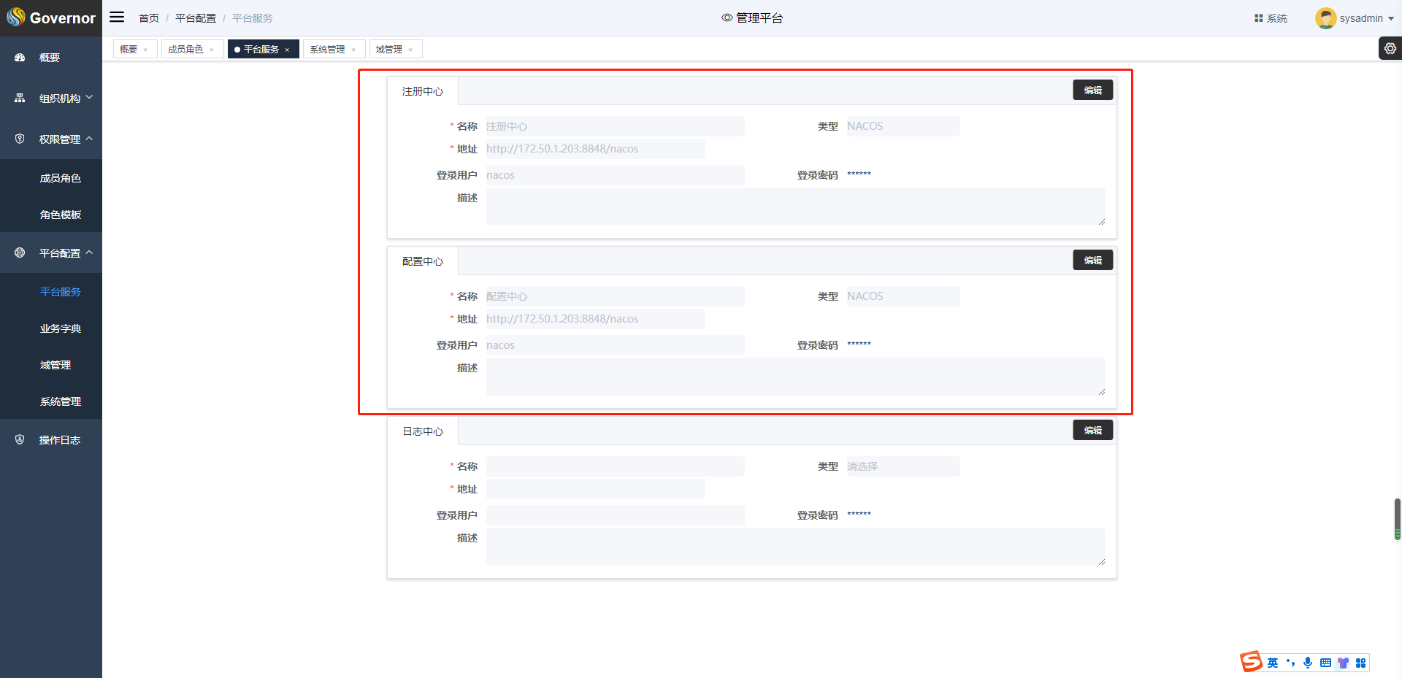Toggle the Sogou punctuation mode icon
1402x678 pixels.
pyautogui.click(x=1290, y=663)
